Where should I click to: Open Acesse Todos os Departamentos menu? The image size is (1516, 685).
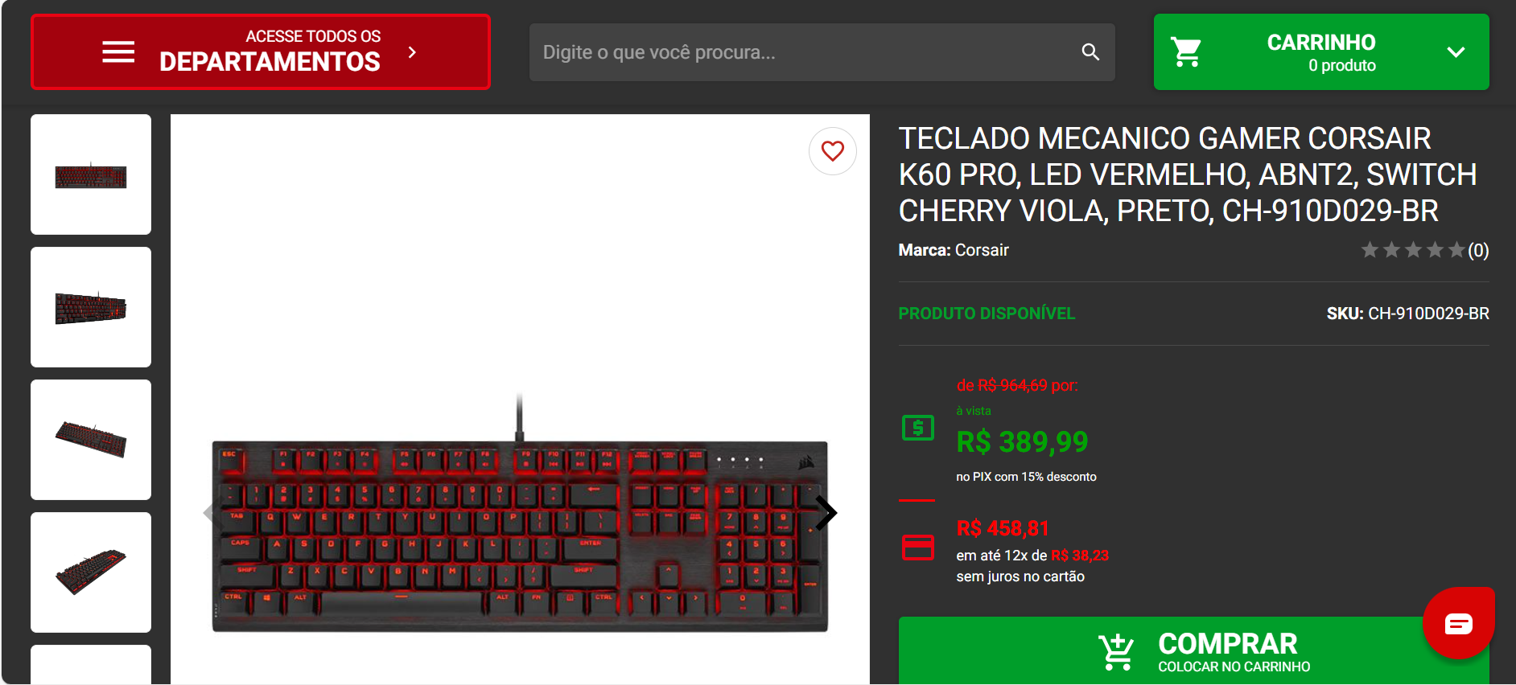point(261,52)
